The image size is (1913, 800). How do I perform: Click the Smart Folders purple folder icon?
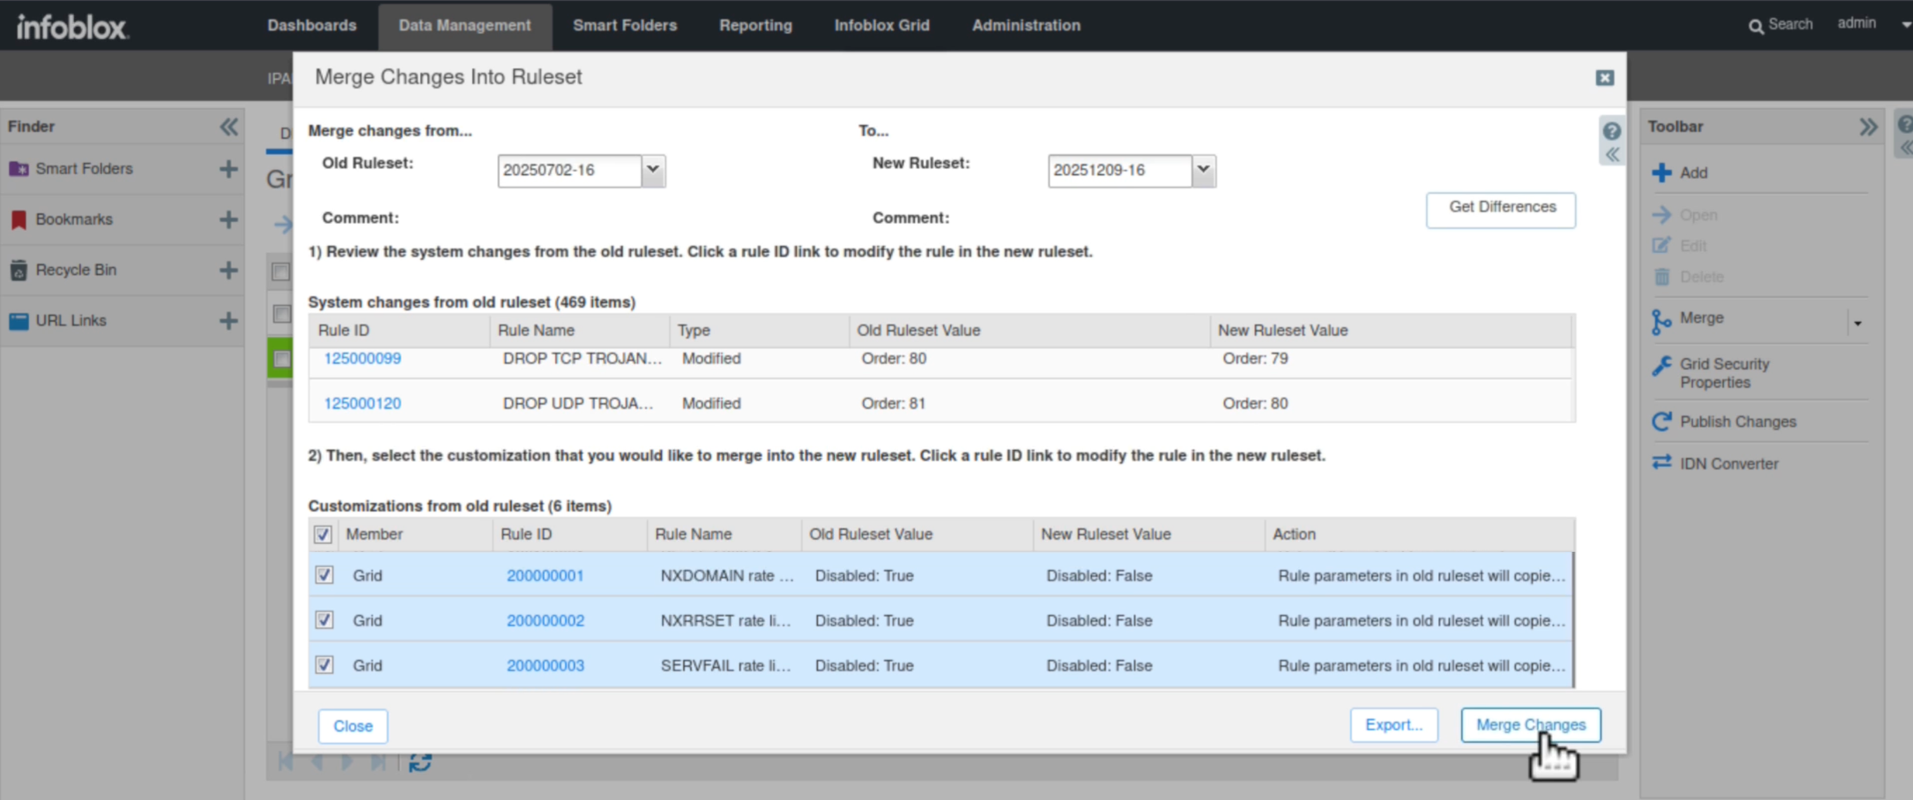click(18, 169)
